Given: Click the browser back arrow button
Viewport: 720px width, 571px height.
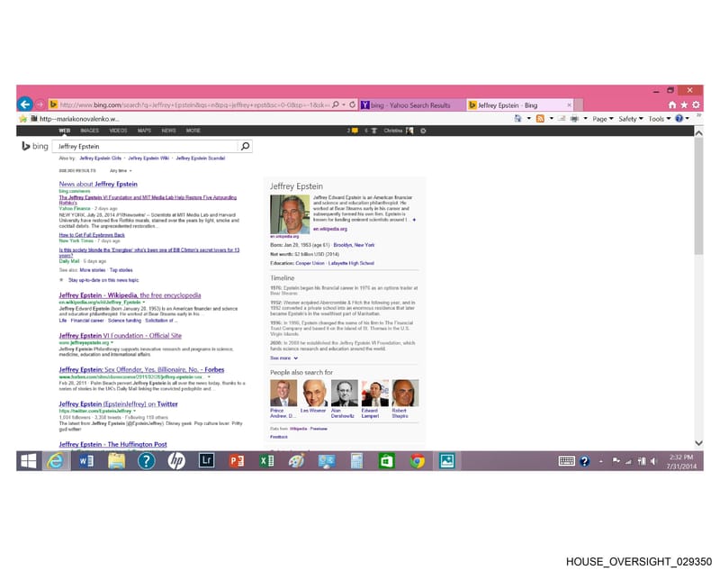Looking at the screenshot, I should (x=25, y=104).
